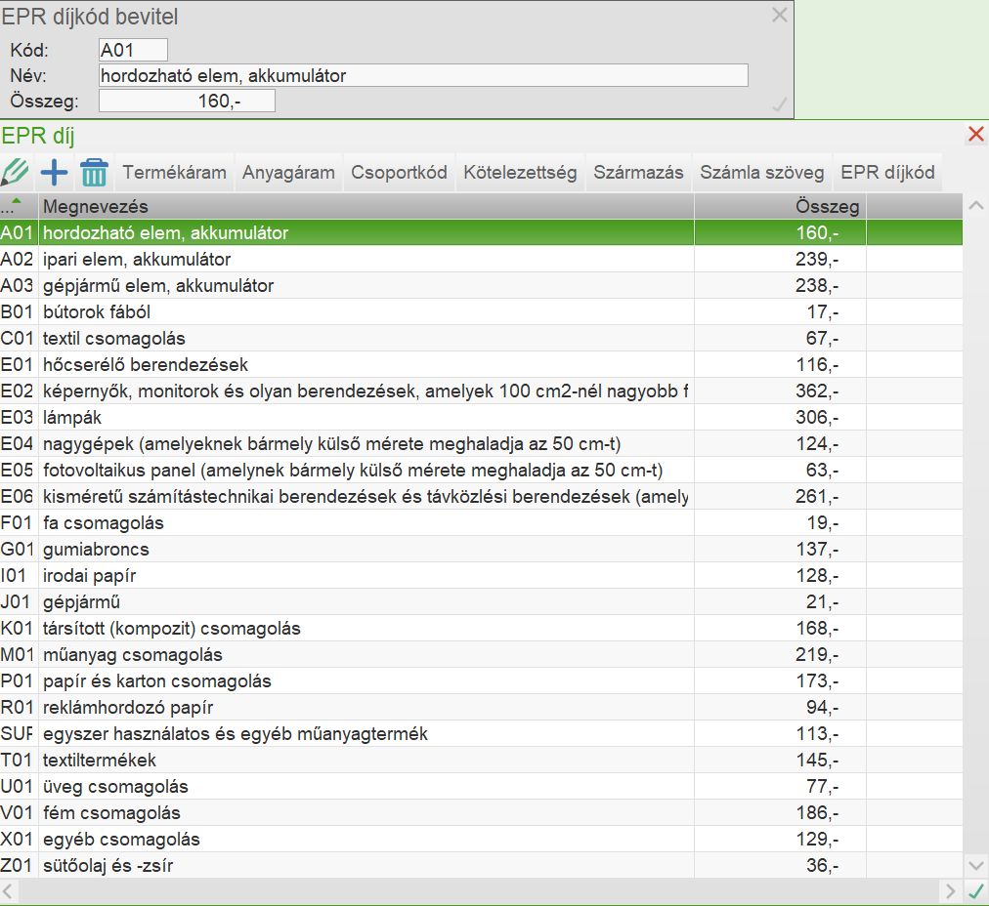This screenshot has width=989, height=906.
Task: Click the blue plus add icon
Action: pos(54,173)
